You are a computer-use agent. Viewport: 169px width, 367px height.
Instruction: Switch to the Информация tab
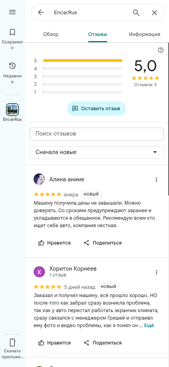tap(145, 34)
